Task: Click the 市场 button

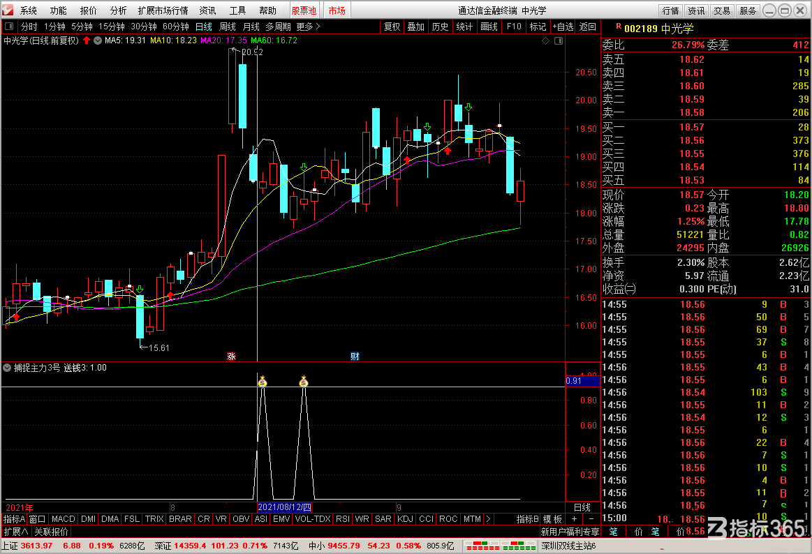Action: click(x=337, y=10)
